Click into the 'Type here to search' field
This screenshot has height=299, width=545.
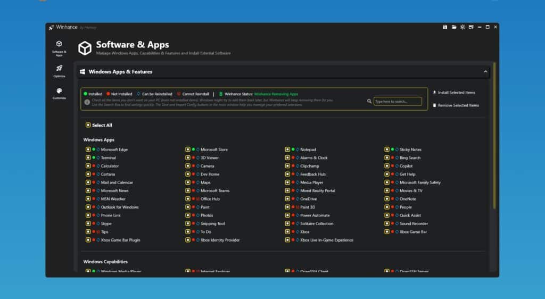397,101
